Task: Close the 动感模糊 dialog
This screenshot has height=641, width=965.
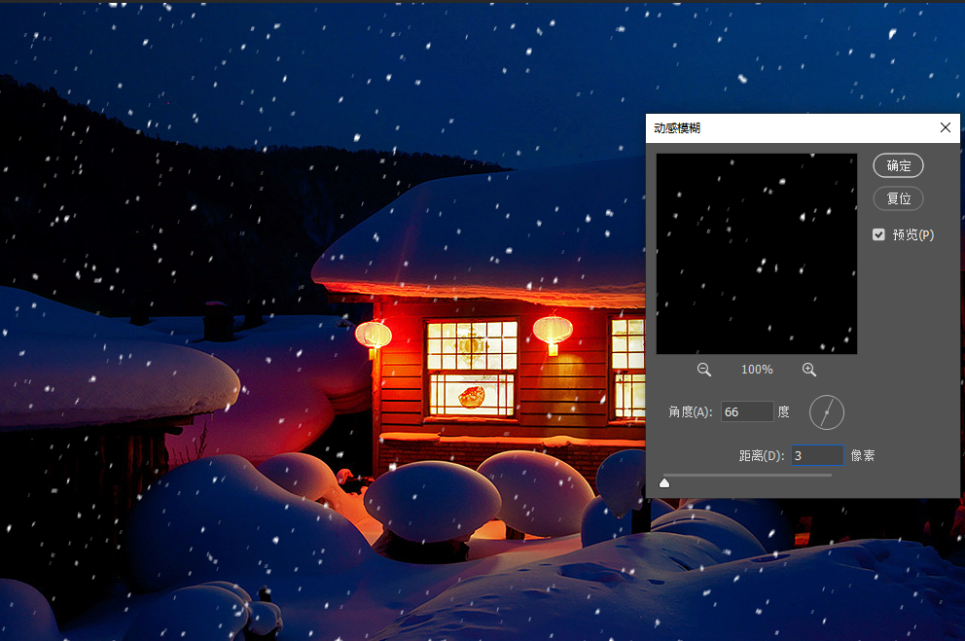Action: (x=946, y=127)
